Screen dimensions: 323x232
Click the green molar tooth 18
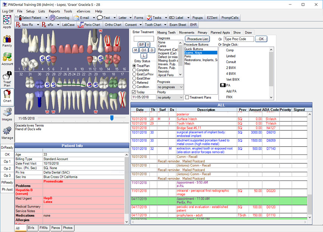113,83
